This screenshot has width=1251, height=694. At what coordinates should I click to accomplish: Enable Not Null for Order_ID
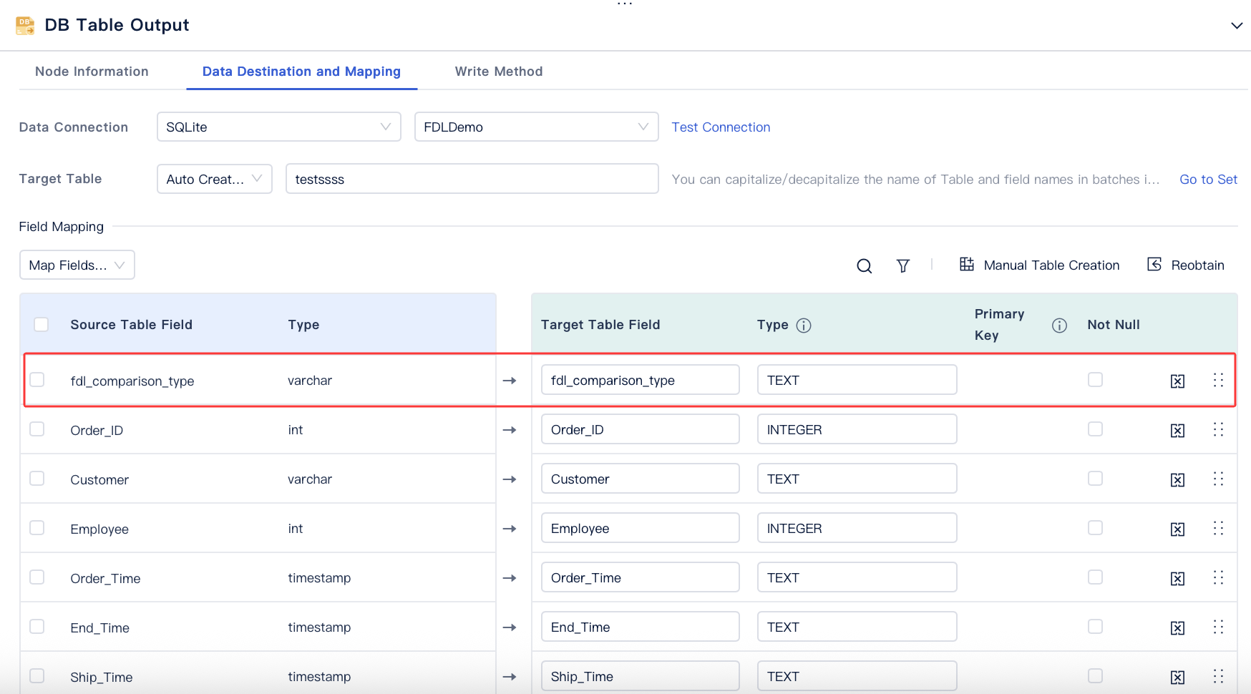click(1095, 429)
